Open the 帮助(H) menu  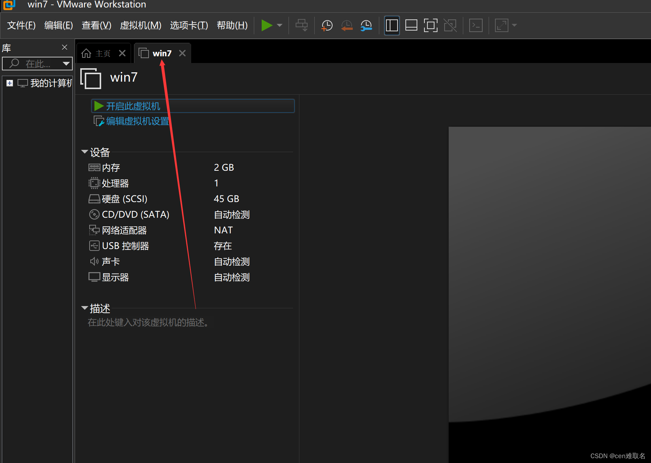[x=232, y=25]
